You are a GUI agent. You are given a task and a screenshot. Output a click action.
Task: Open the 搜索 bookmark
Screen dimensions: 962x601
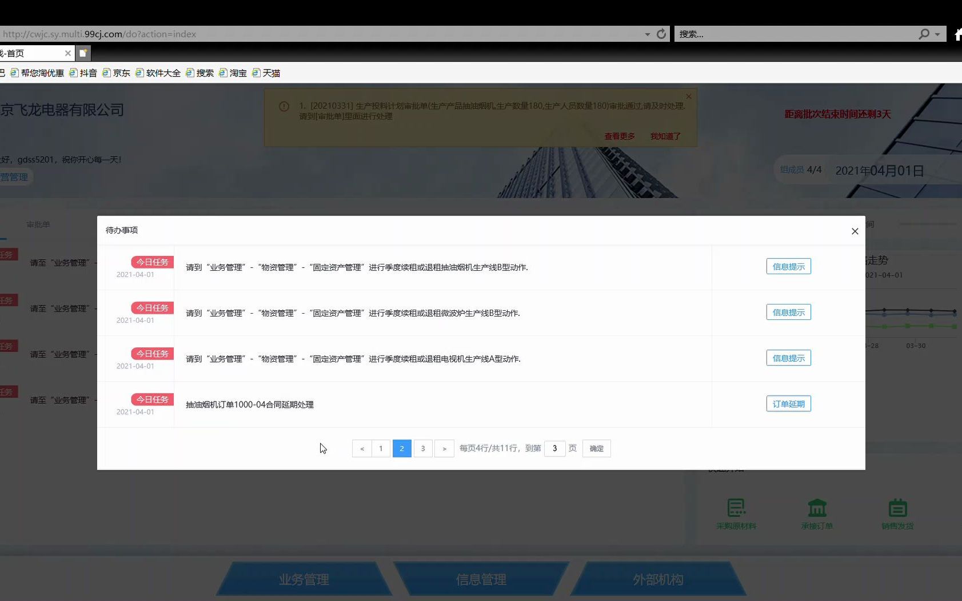(x=199, y=73)
